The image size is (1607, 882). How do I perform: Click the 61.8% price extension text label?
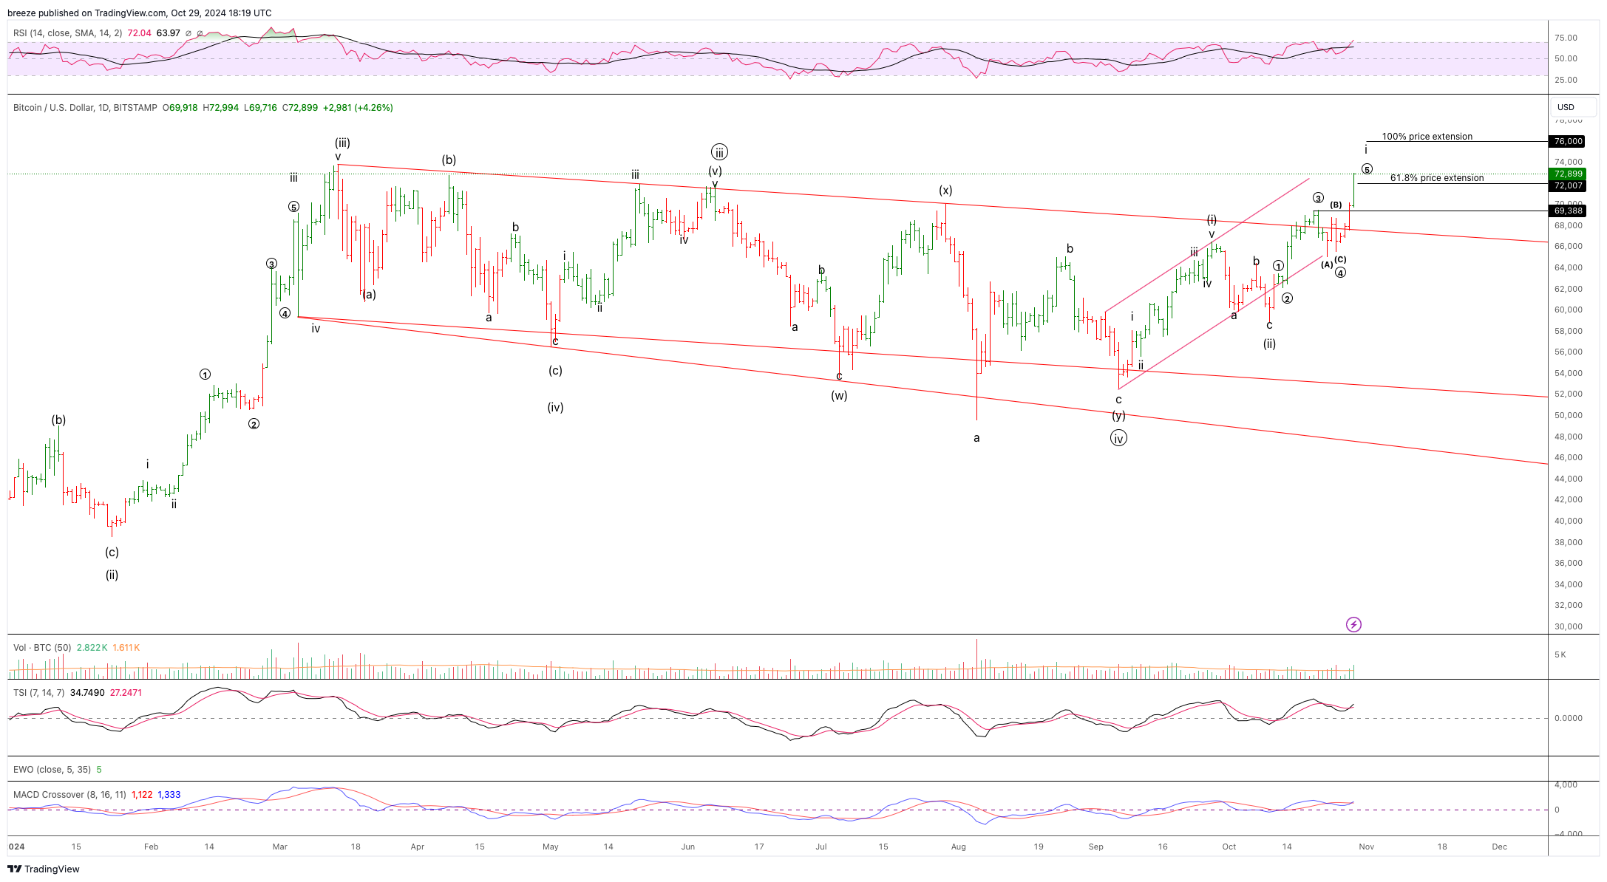[x=1436, y=178]
